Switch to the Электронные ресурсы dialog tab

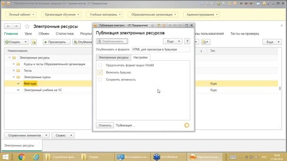(x=113, y=58)
